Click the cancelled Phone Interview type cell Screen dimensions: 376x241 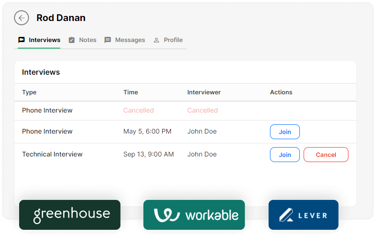click(x=47, y=110)
